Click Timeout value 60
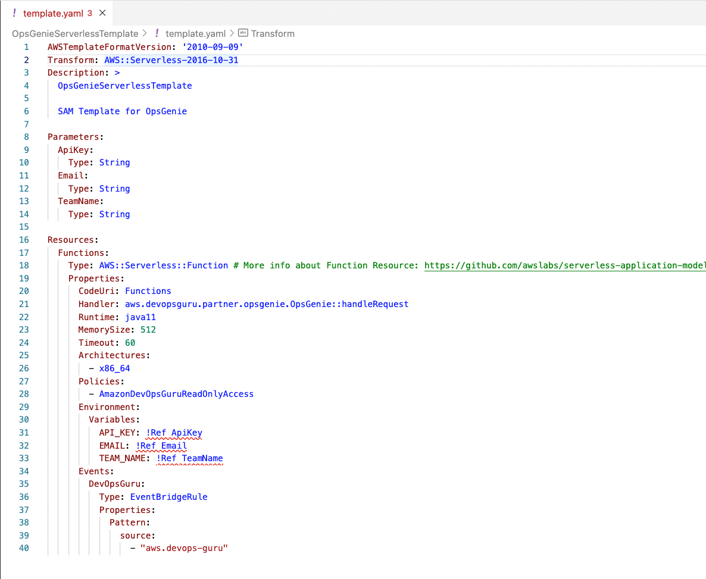Image resolution: width=706 pixels, height=579 pixels. (130, 343)
